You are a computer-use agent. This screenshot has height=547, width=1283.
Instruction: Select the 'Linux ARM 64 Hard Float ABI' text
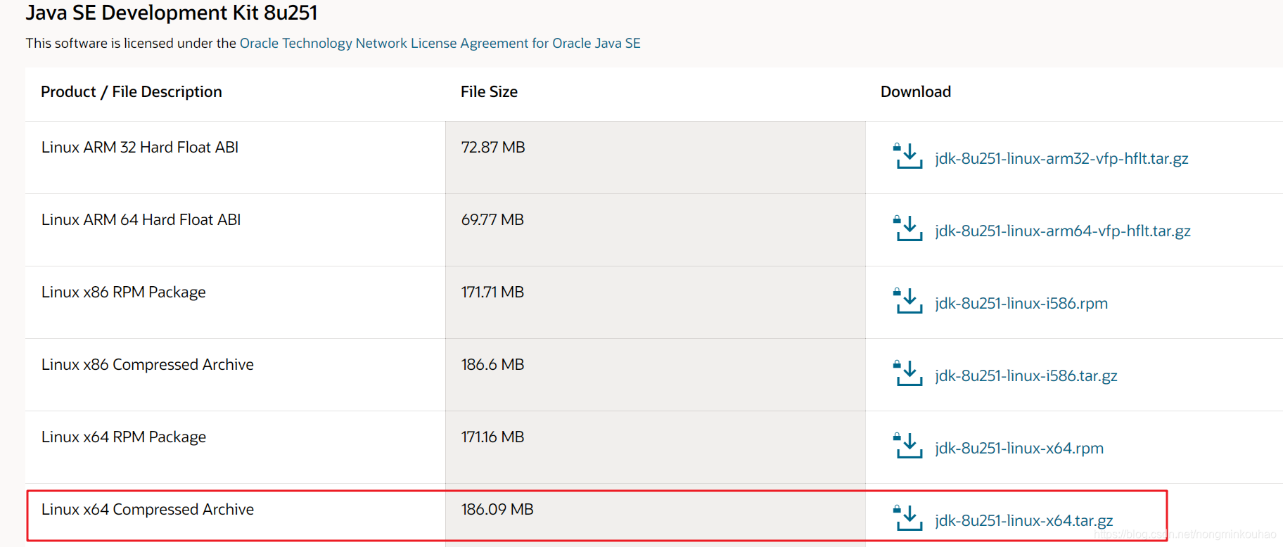click(x=141, y=219)
